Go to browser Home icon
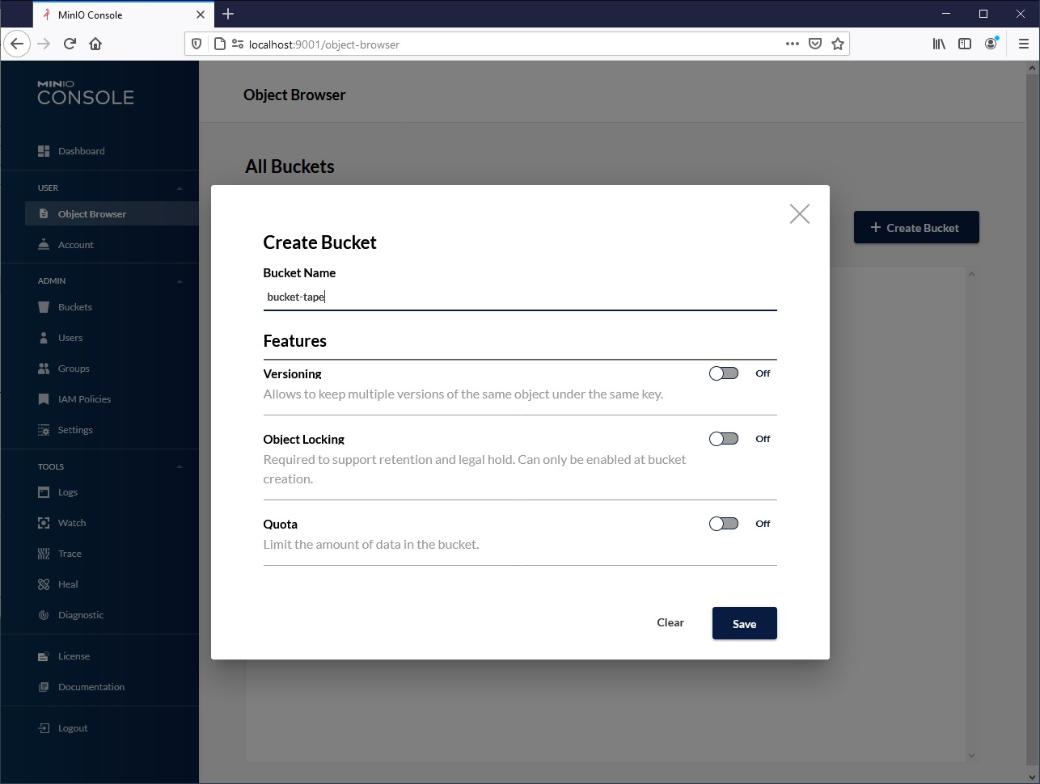 click(x=95, y=44)
